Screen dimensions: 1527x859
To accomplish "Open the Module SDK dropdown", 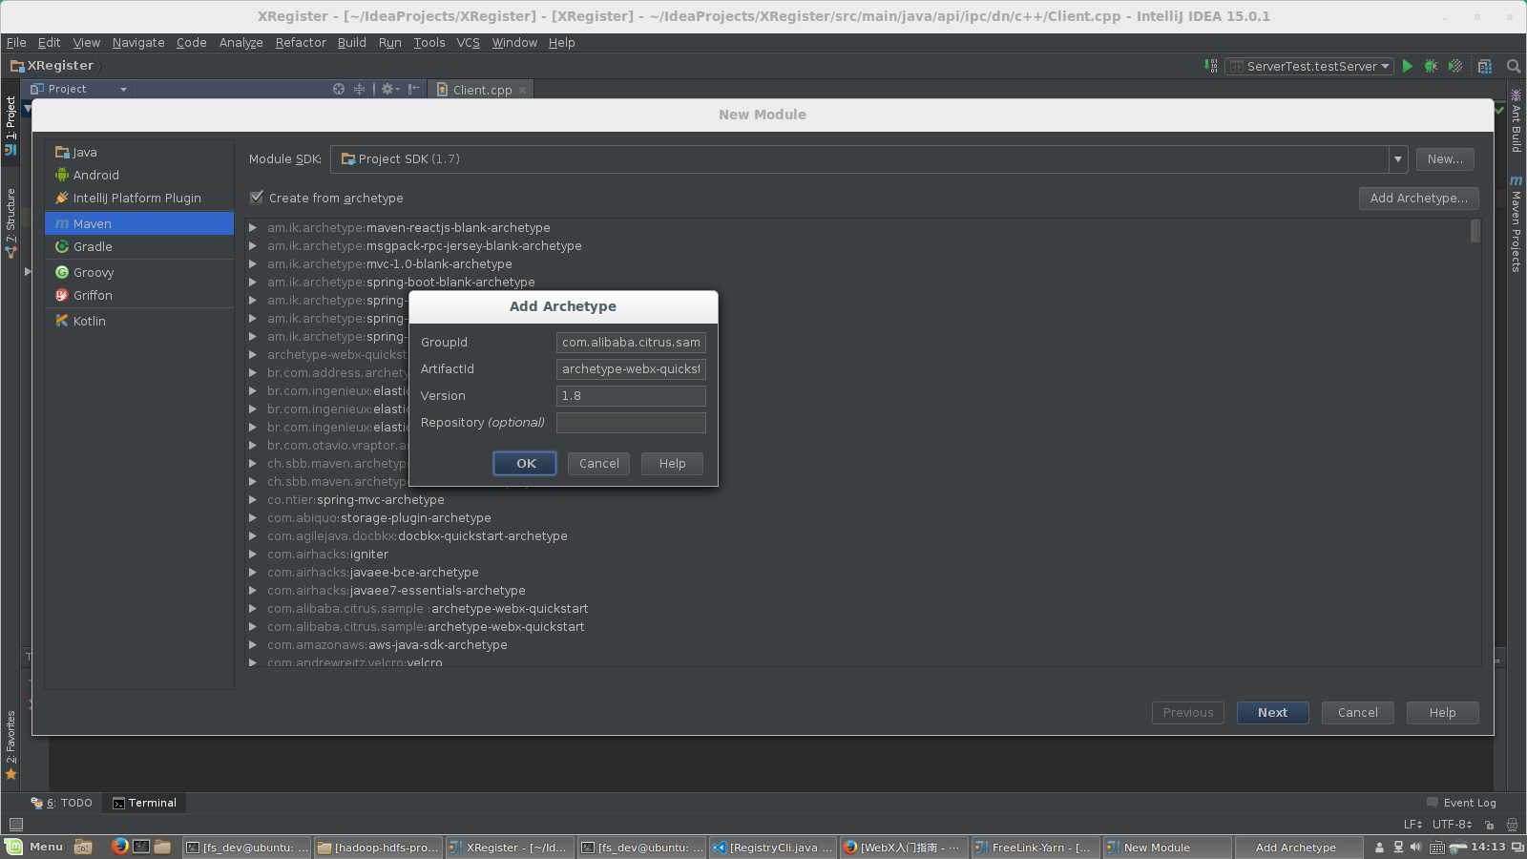I will point(1398,159).
